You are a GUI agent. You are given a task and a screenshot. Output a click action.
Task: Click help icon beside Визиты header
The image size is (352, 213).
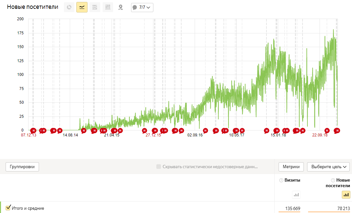point(281,180)
